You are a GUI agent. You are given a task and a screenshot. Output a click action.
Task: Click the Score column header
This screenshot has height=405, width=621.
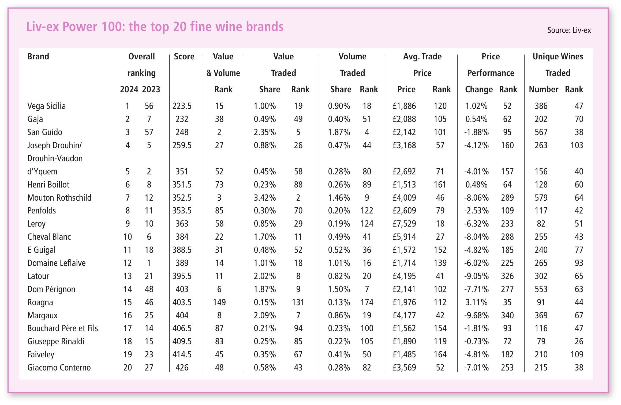[x=184, y=57]
